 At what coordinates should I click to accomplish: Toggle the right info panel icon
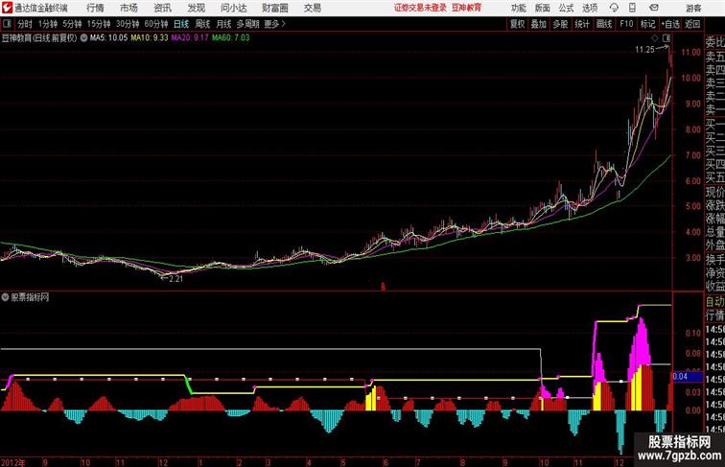[x=667, y=37]
